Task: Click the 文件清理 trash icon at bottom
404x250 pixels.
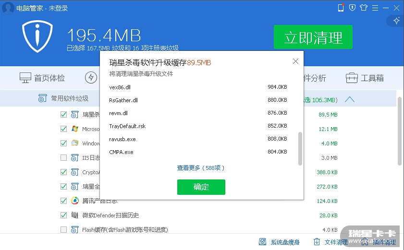Action: click(x=317, y=242)
